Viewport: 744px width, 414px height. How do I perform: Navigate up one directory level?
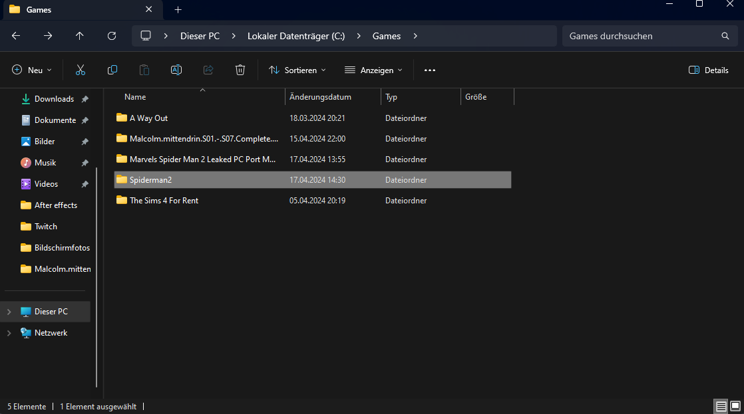[80, 36]
